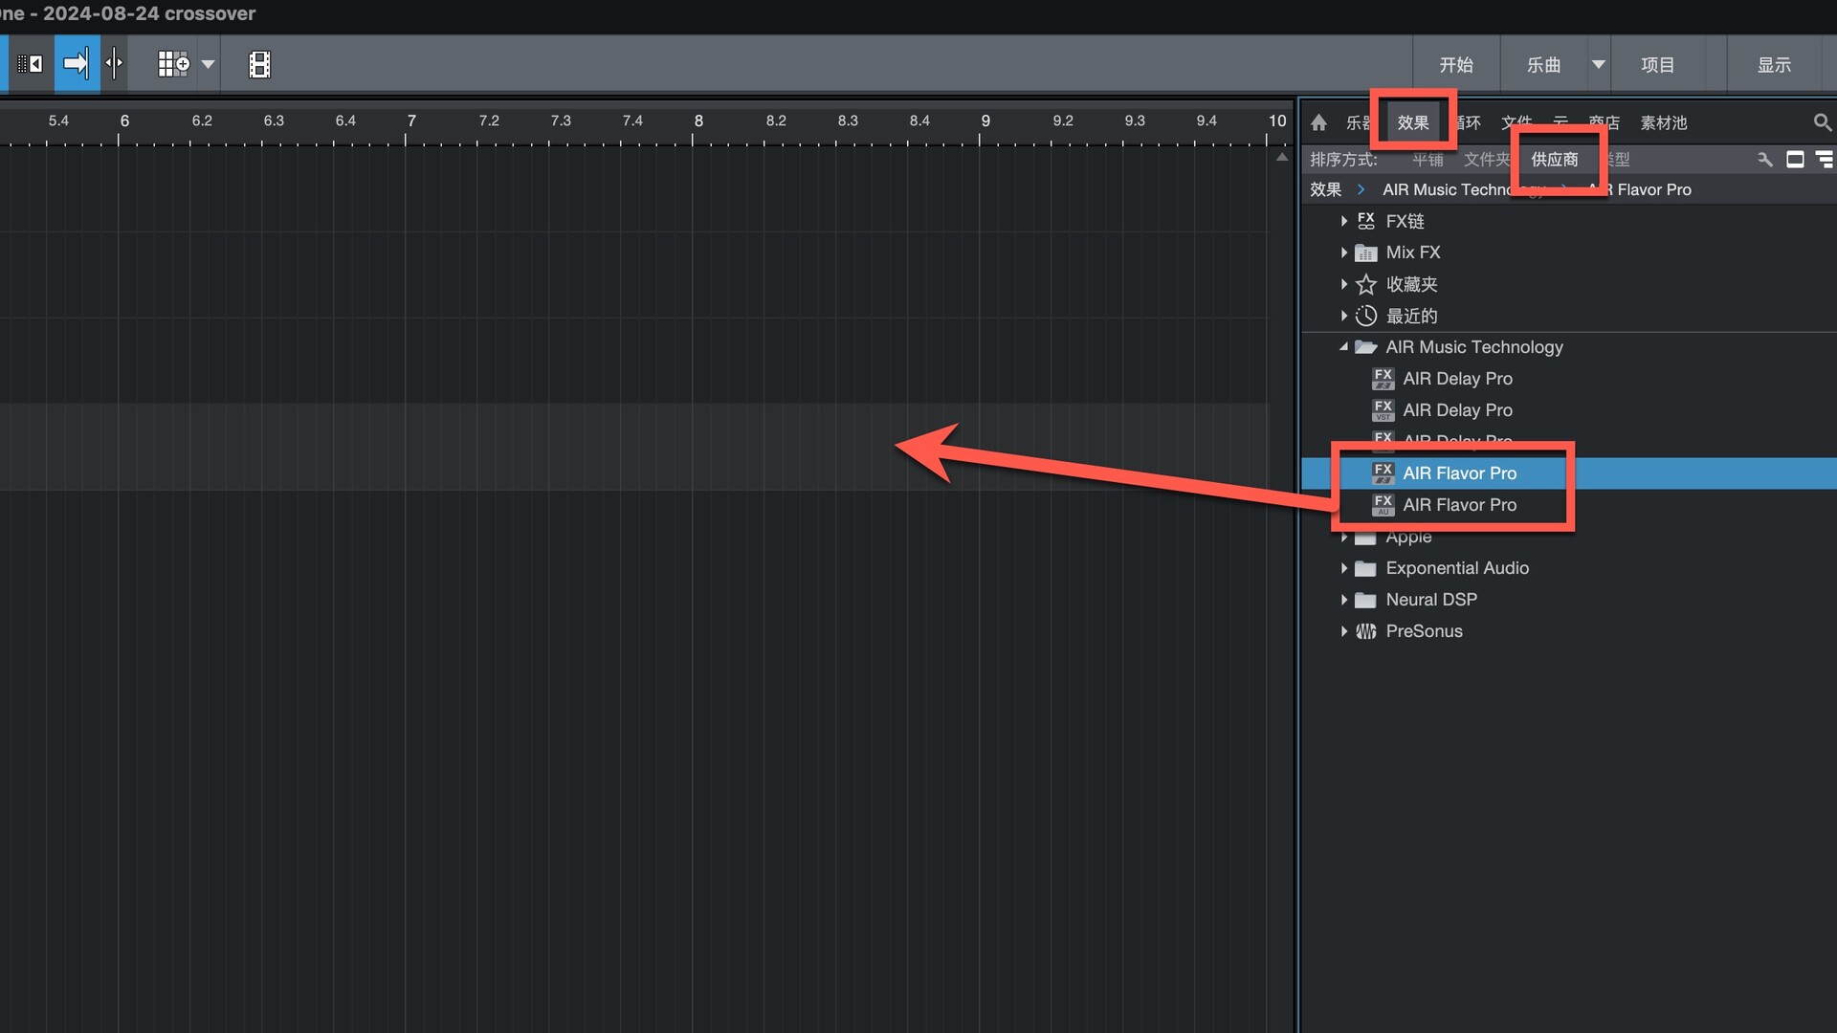Click the tree list view icon
Image resolution: width=1837 pixels, height=1033 pixels.
[1825, 160]
